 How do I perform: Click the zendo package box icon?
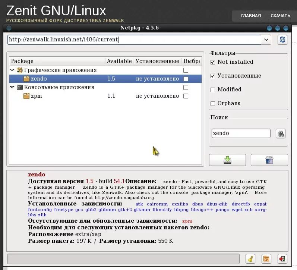(x=26, y=79)
